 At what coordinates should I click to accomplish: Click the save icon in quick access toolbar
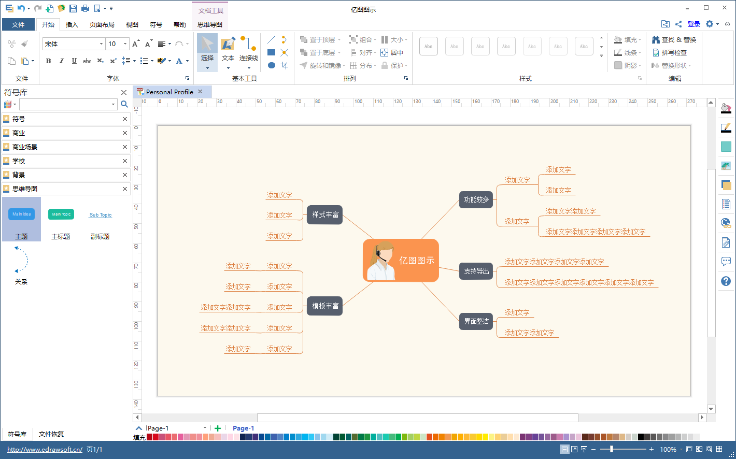pos(73,8)
